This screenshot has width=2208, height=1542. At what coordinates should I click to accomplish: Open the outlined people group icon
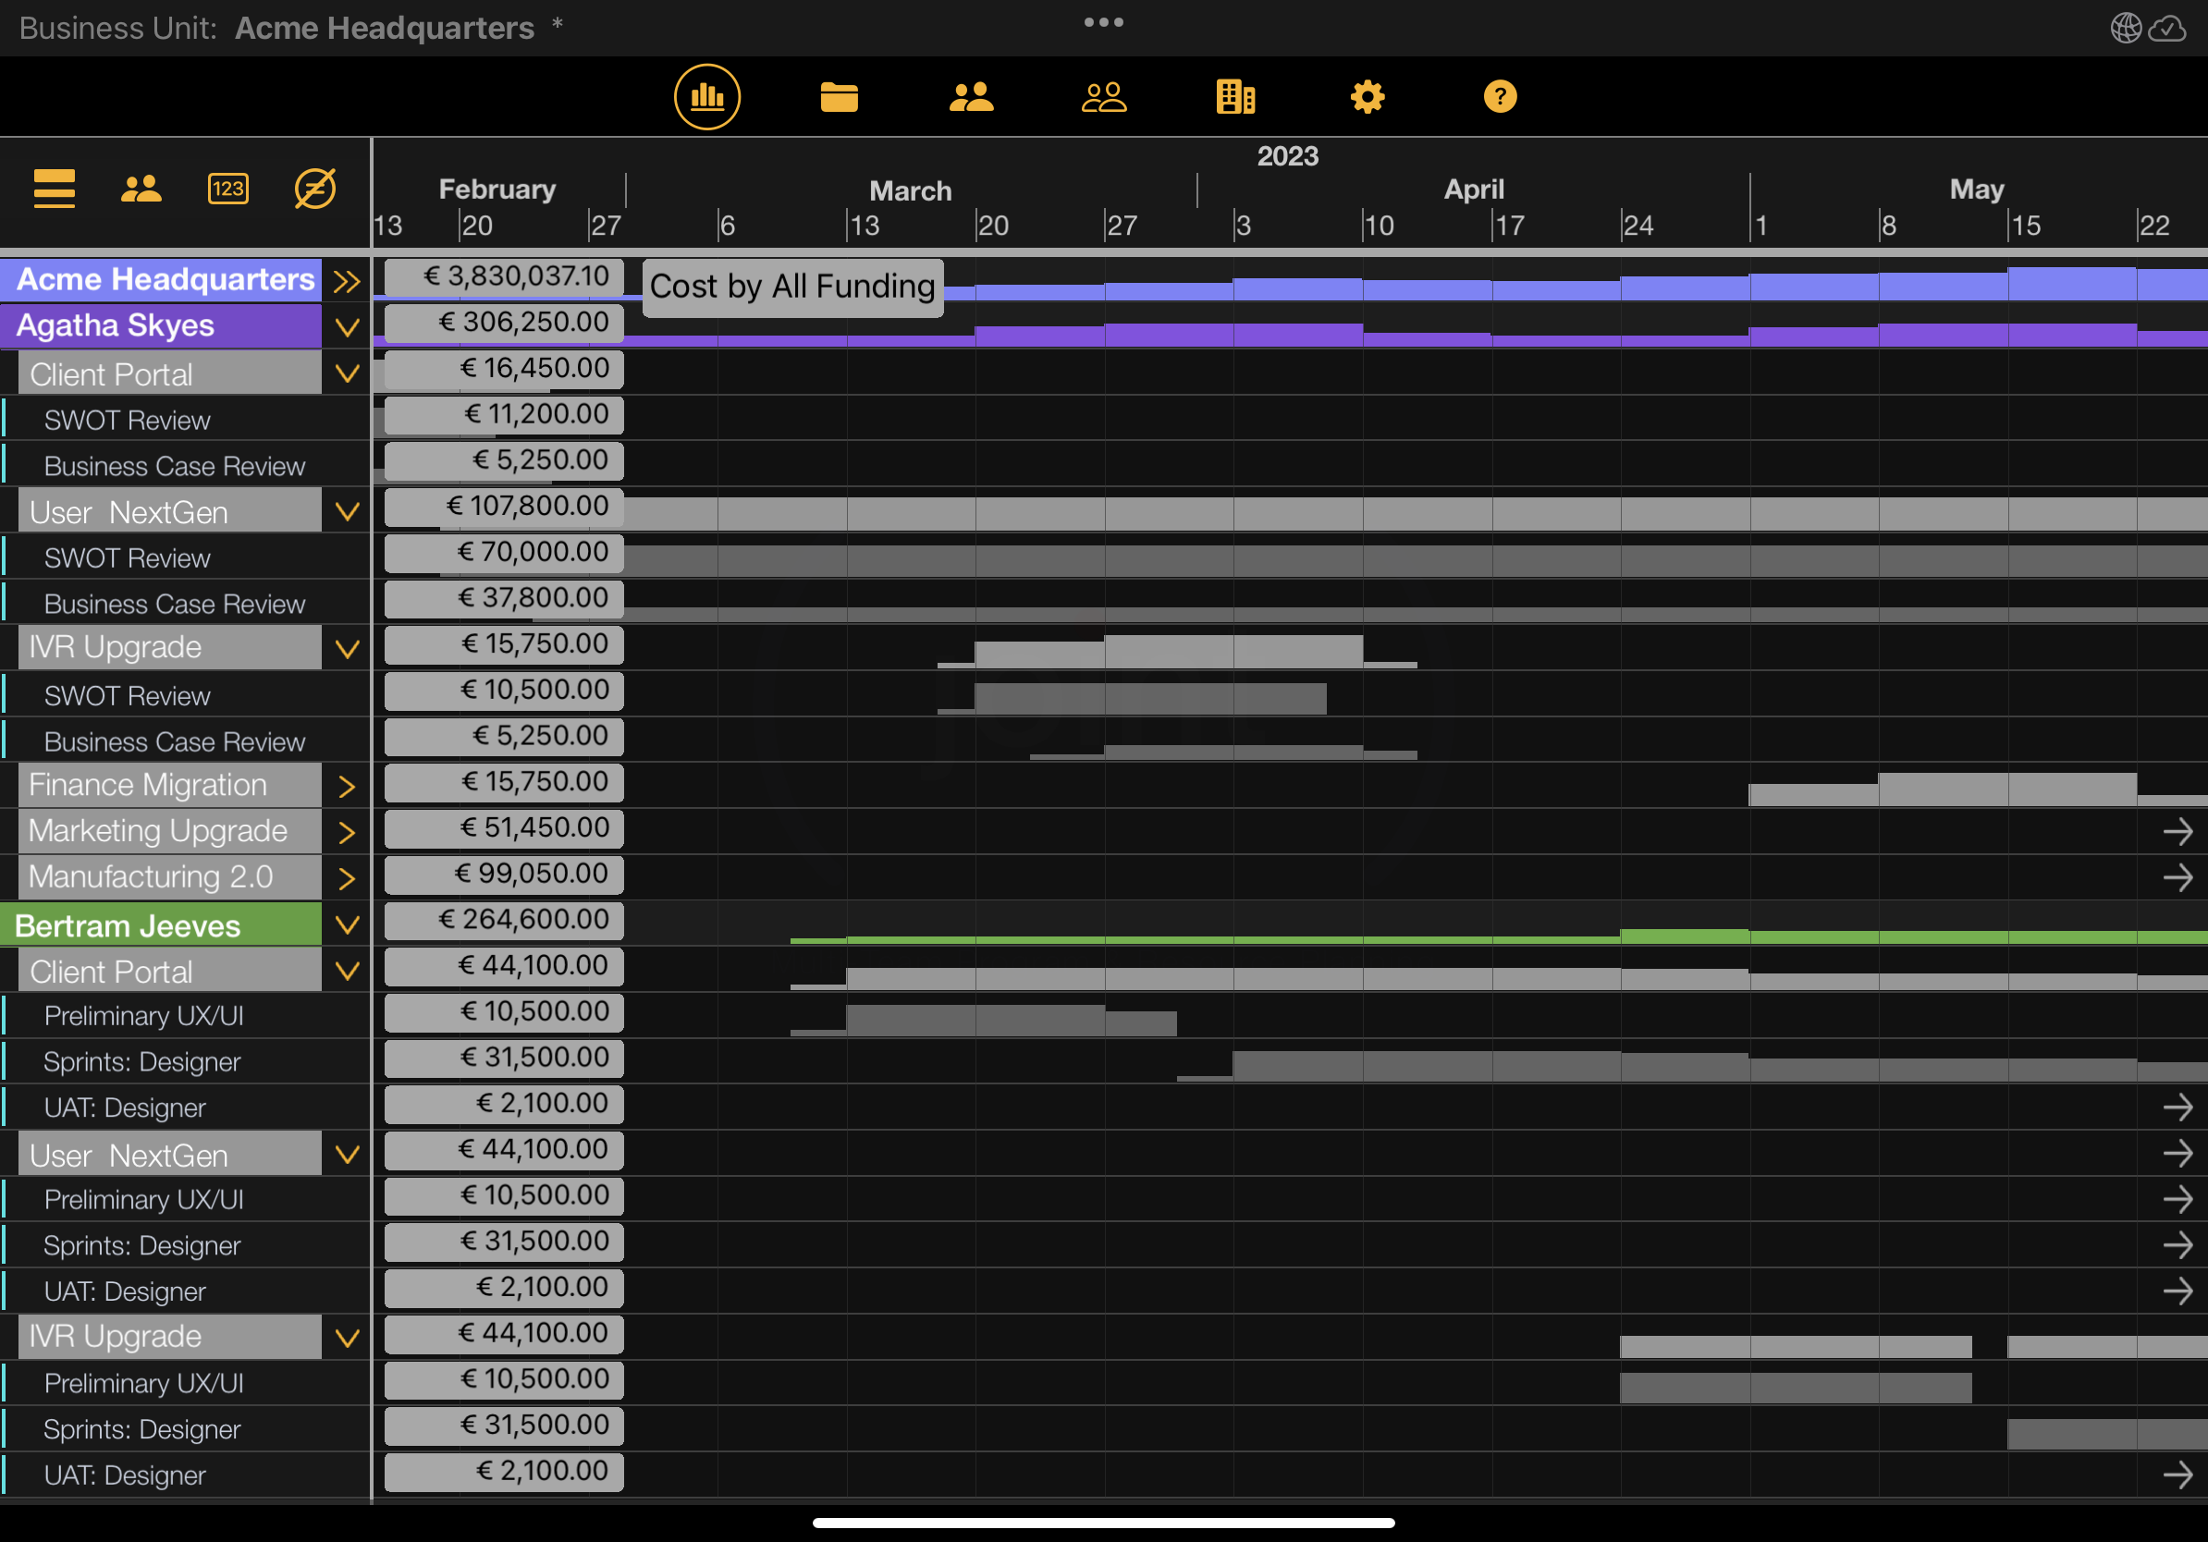pyautogui.click(x=1103, y=97)
